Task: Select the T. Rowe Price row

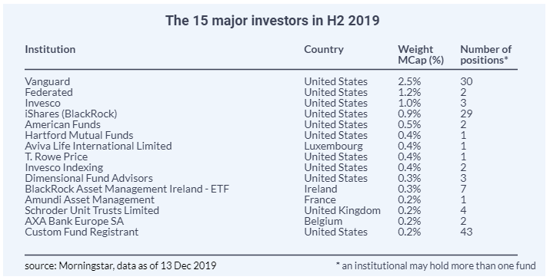Action: click(x=271, y=156)
